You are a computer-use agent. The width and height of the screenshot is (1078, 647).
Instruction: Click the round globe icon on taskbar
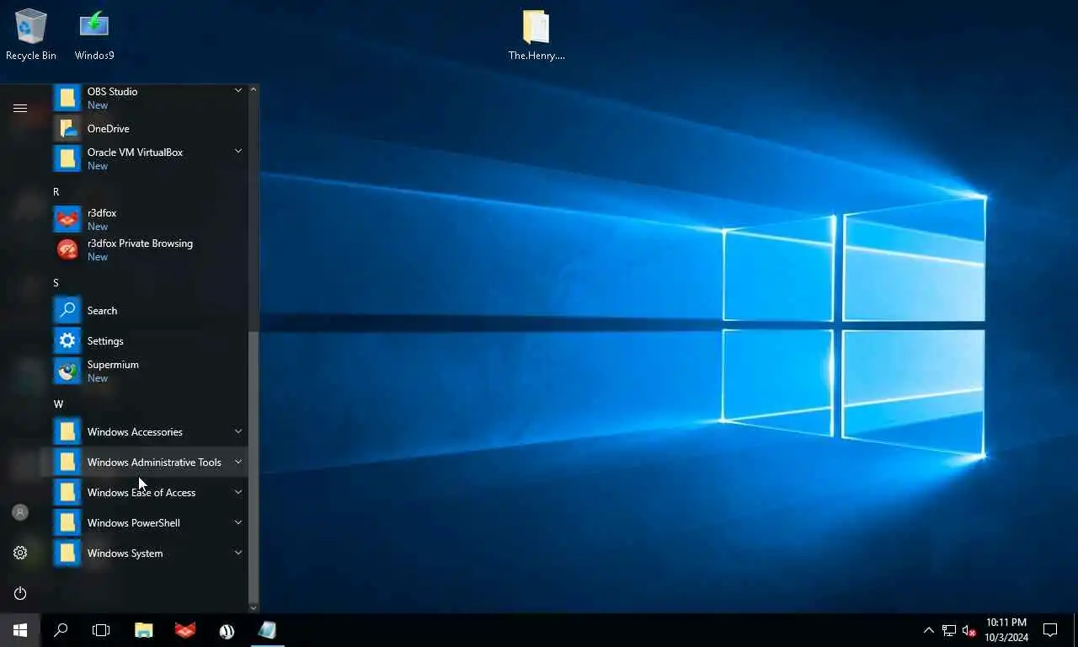(x=227, y=630)
